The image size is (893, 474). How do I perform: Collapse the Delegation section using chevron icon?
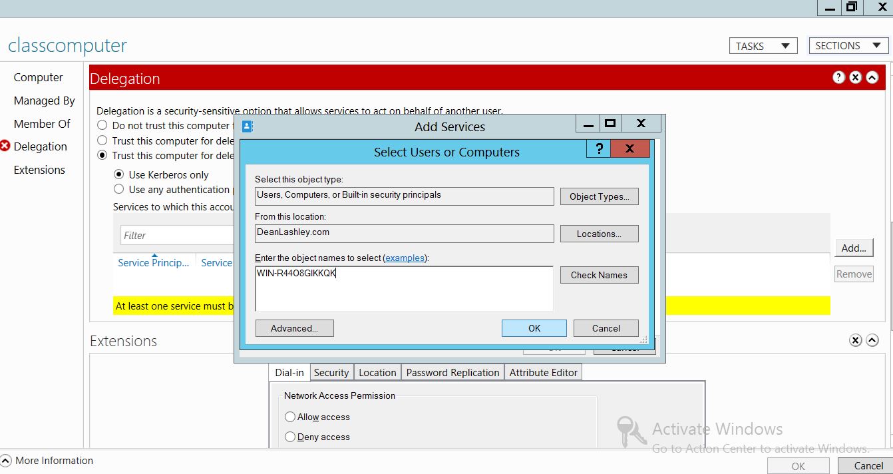(x=872, y=77)
